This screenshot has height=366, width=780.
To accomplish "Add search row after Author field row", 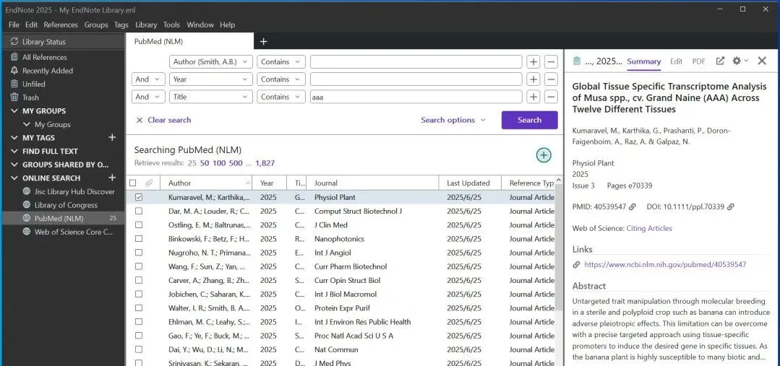I will (x=533, y=62).
